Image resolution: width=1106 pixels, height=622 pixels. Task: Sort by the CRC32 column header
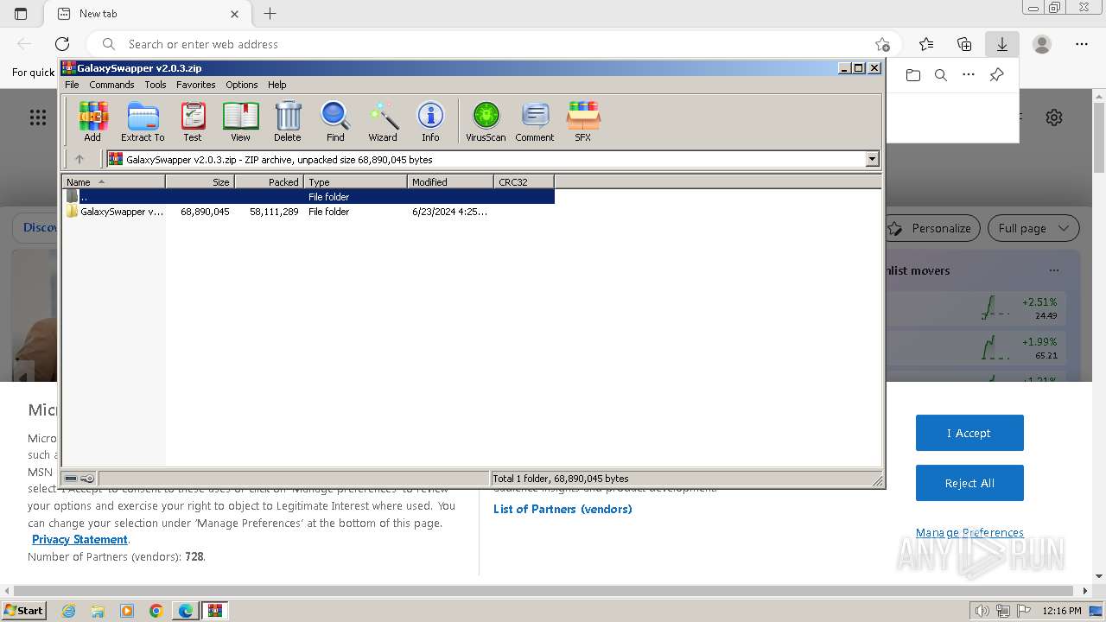(524, 181)
